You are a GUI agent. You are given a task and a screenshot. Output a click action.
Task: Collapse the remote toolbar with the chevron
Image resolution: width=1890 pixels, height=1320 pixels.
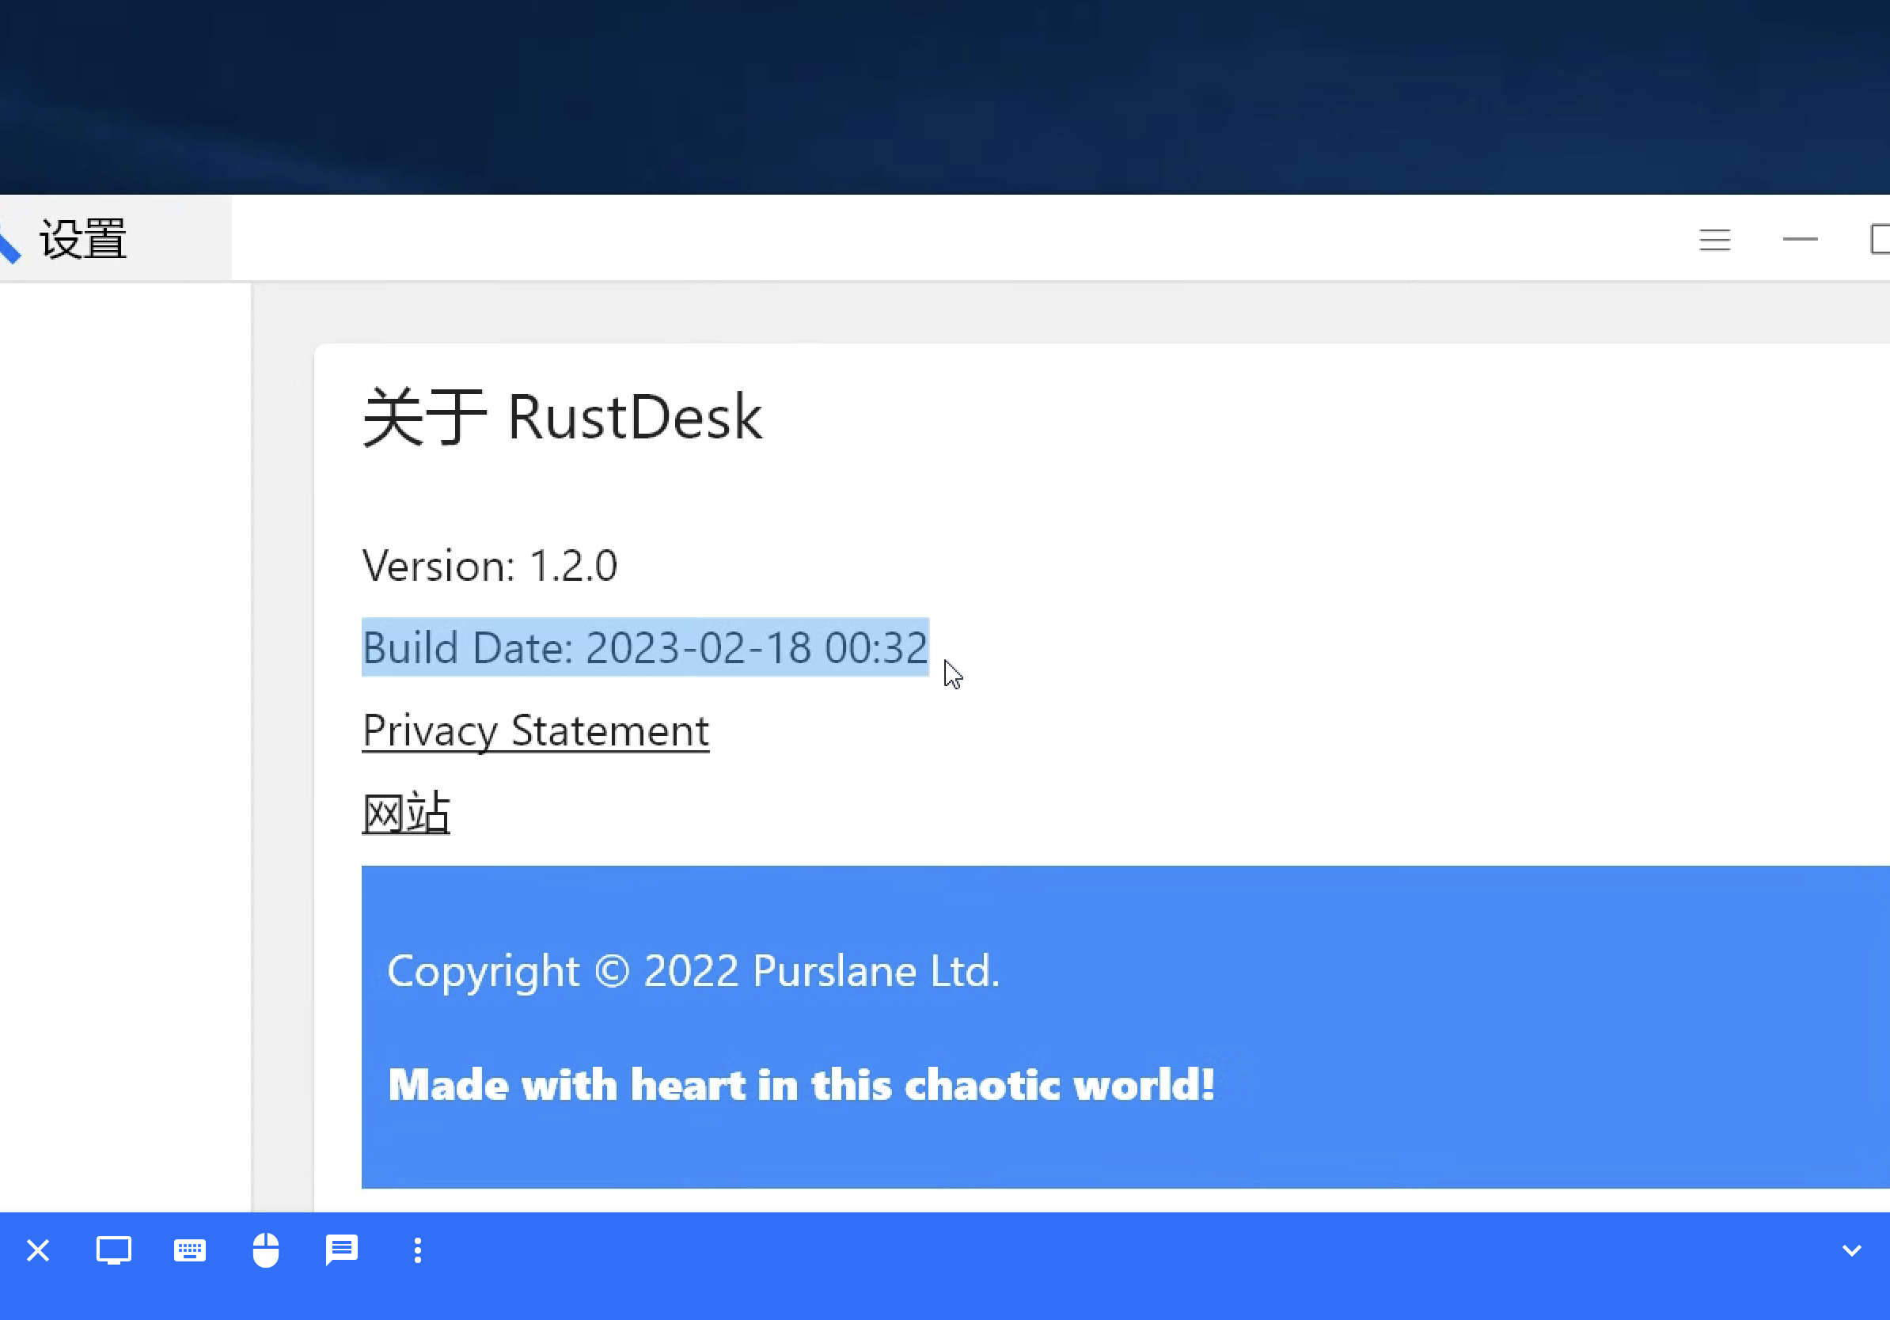(x=1852, y=1250)
